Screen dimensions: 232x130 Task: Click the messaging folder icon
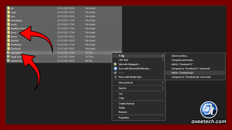[x=9, y=20]
